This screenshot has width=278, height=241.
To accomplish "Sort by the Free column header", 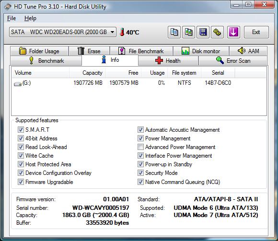I will pos(123,73).
